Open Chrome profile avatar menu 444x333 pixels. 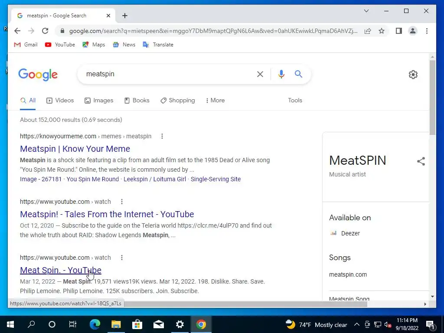413,31
